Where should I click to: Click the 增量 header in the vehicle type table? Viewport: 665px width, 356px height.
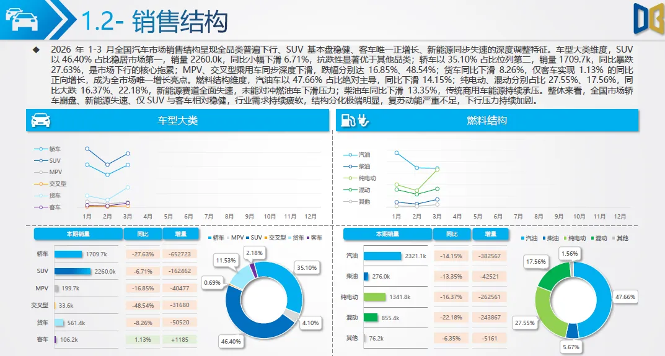click(x=181, y=234)
